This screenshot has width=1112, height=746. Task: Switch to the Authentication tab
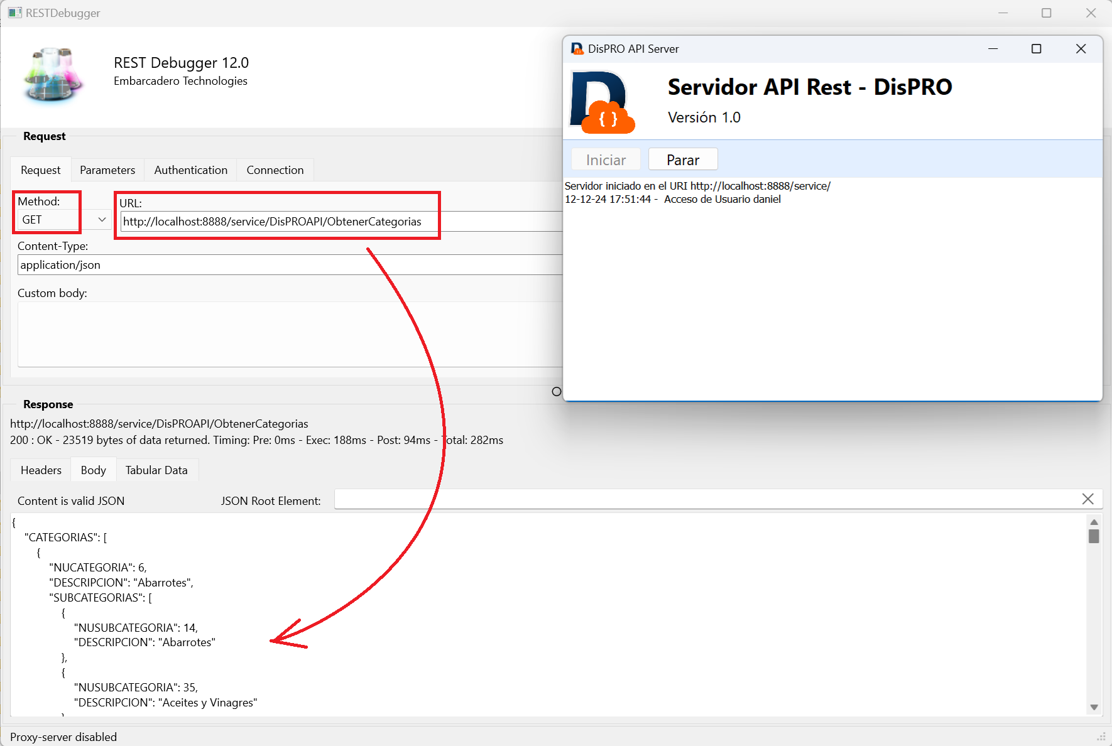tap(191, 170)
